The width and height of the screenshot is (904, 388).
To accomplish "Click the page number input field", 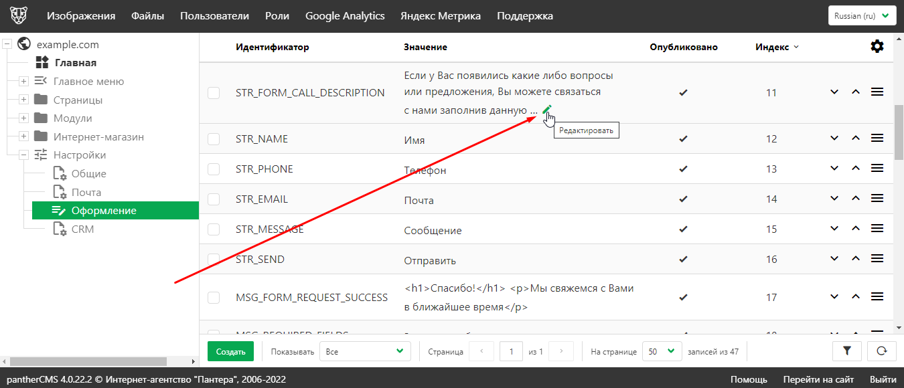I will click(511, 351).
